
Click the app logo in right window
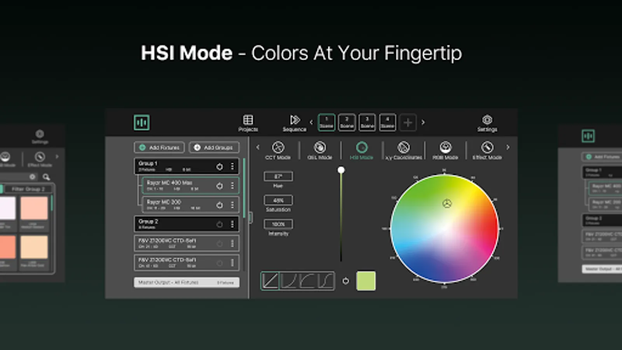[588, 136]
